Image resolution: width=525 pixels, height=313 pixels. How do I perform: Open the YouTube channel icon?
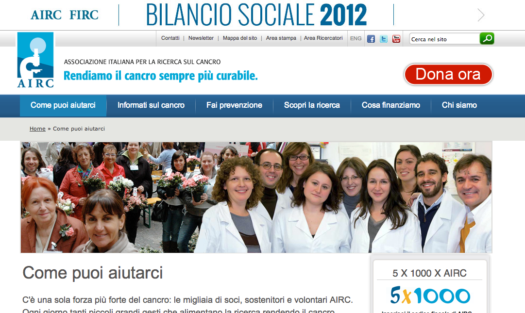point(396,39)
